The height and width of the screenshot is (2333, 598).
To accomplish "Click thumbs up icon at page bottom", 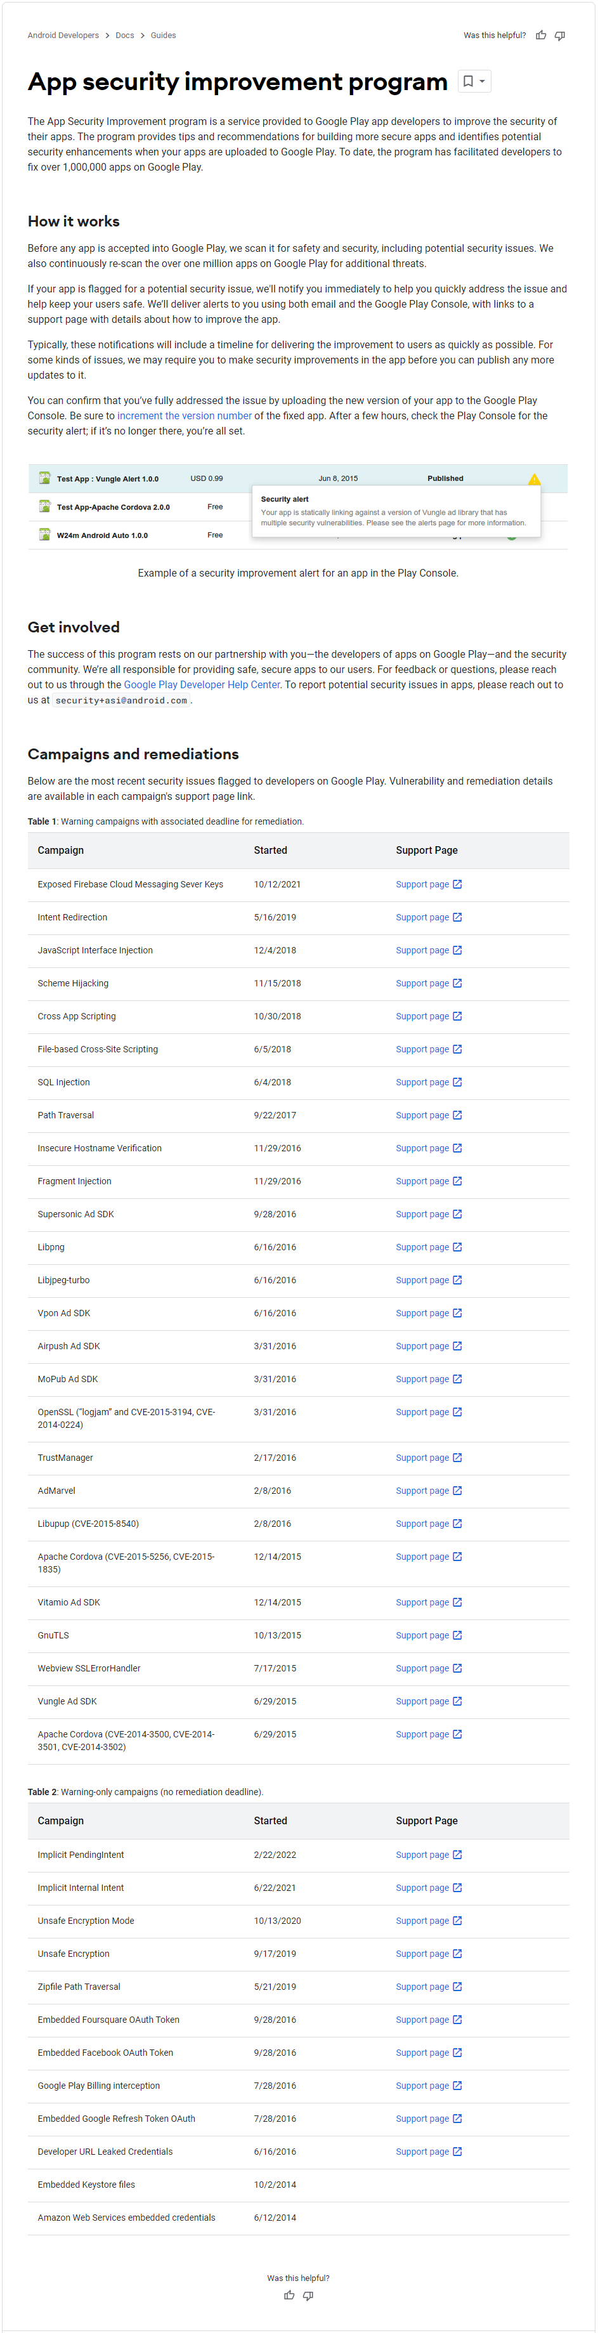I will (x=289, y=2295).
